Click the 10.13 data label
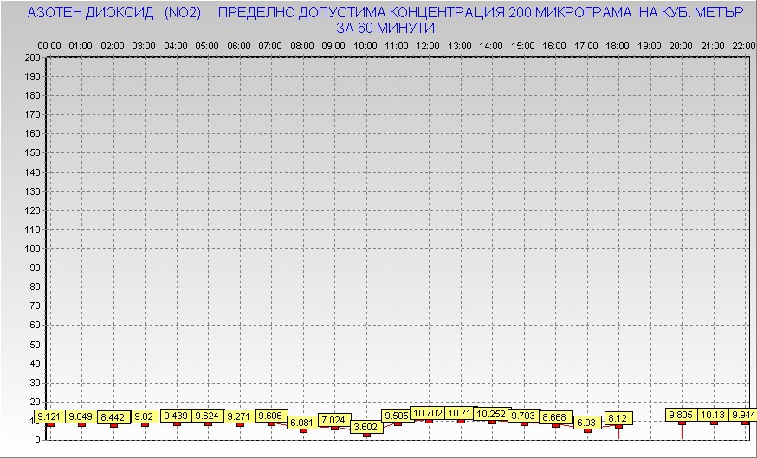This screenshot has height=458, width=757. click(x=714, y=415)
